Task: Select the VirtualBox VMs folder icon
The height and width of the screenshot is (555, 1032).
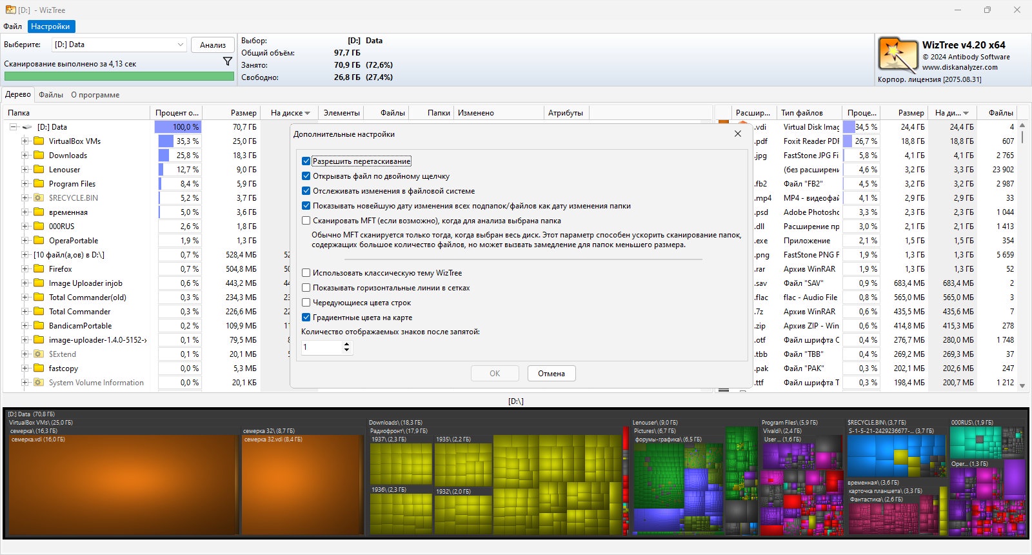Action: [x=39, y=141]
